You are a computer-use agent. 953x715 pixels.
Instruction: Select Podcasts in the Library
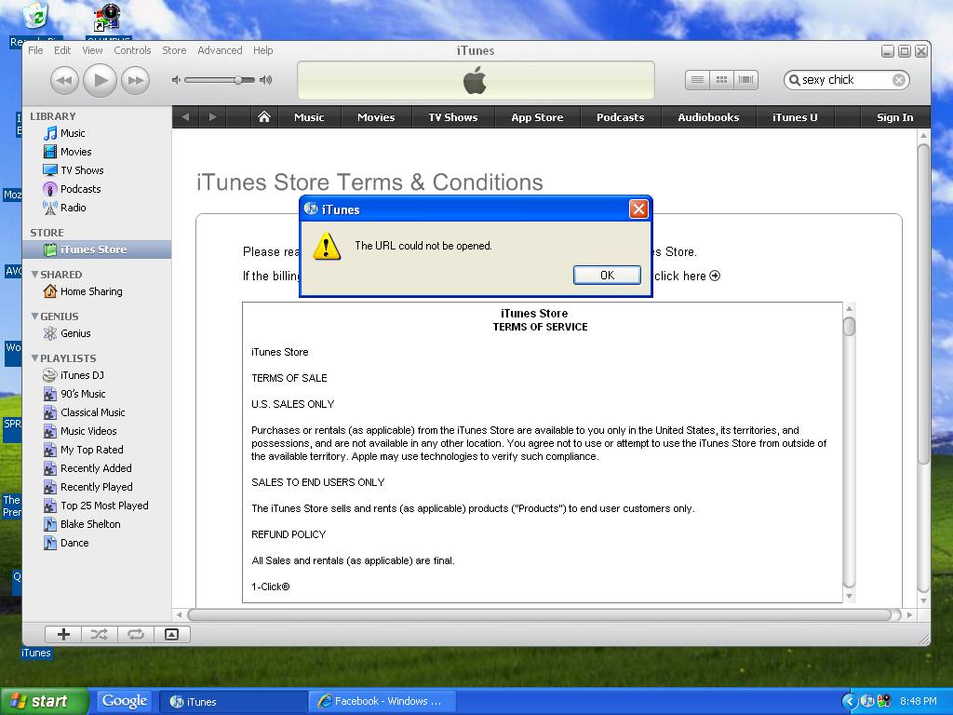pos(97,189)
